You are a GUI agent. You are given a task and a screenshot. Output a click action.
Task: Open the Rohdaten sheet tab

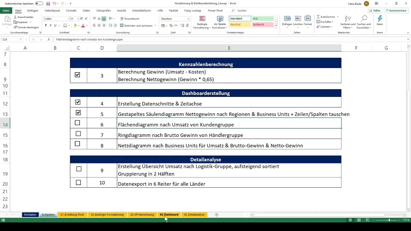(30, 215)
